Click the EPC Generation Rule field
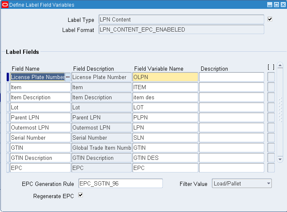The width and height of the screenshot is (287, 212). 120,183
